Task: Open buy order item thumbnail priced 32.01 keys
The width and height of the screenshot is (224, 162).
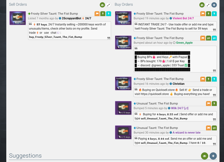Action: pyautogui.click(x=123, y=43)
